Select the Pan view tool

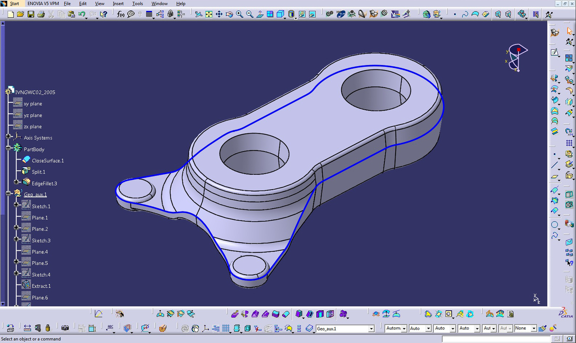coord(219,14)
